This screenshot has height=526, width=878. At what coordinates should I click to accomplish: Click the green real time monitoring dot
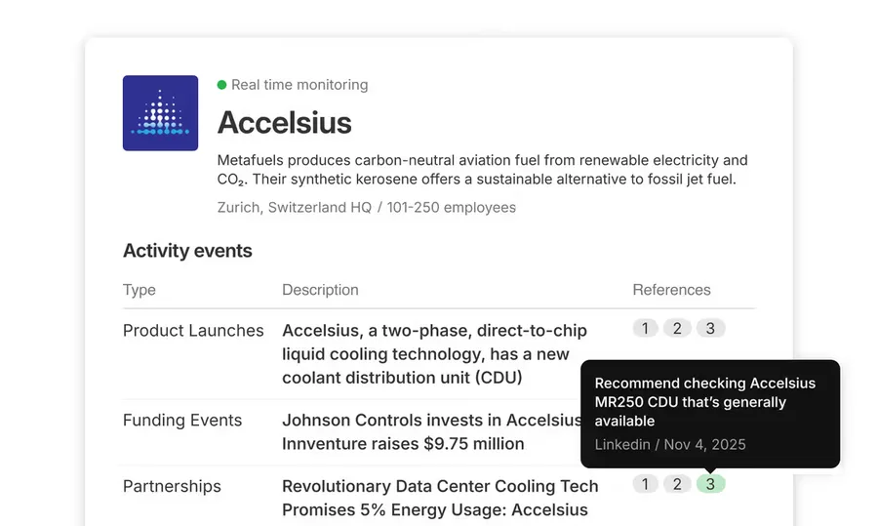coord(221,85)
